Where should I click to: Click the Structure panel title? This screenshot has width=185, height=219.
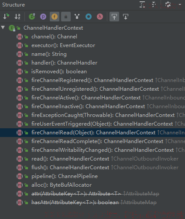pos(14,5)
